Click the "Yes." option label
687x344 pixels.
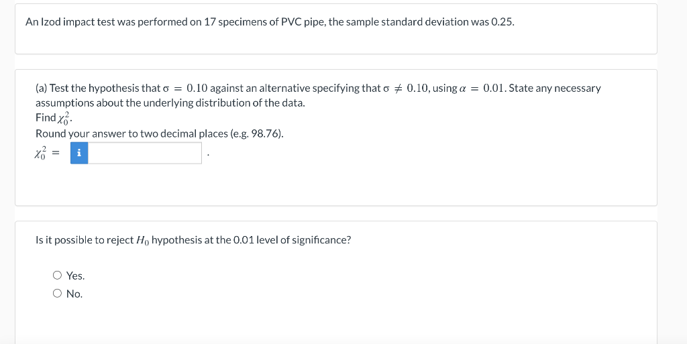click(x=75, y=276)
